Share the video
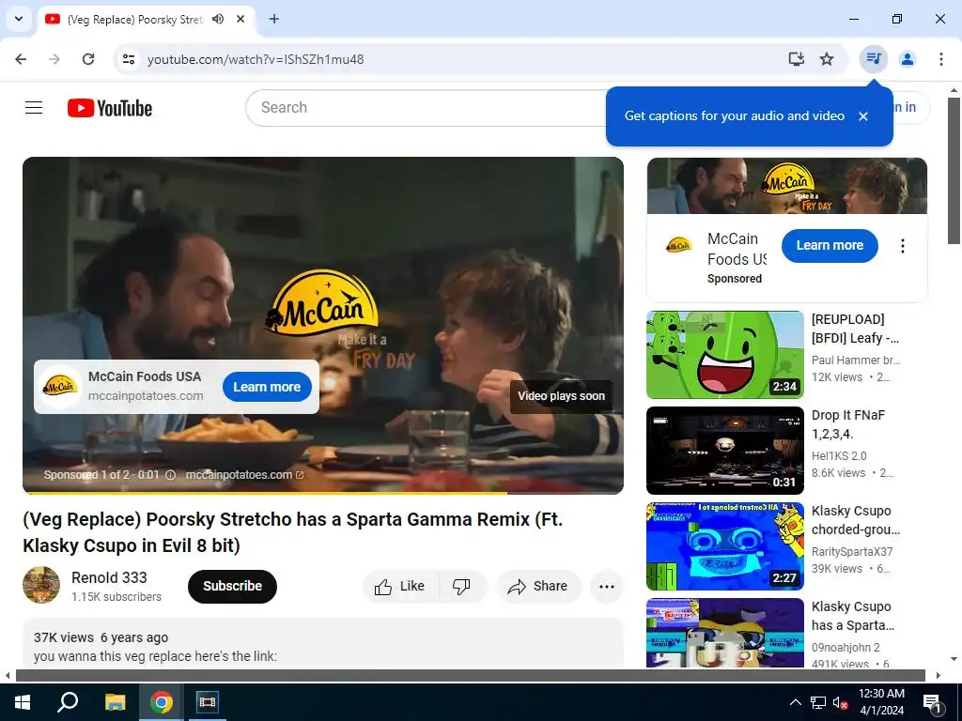The width and height of the screenshot is (962, 721). (538, 587)
